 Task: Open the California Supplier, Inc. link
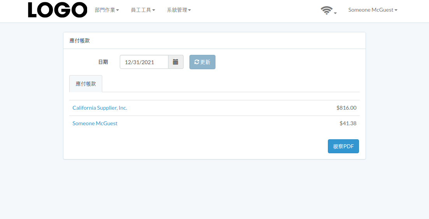100,108
